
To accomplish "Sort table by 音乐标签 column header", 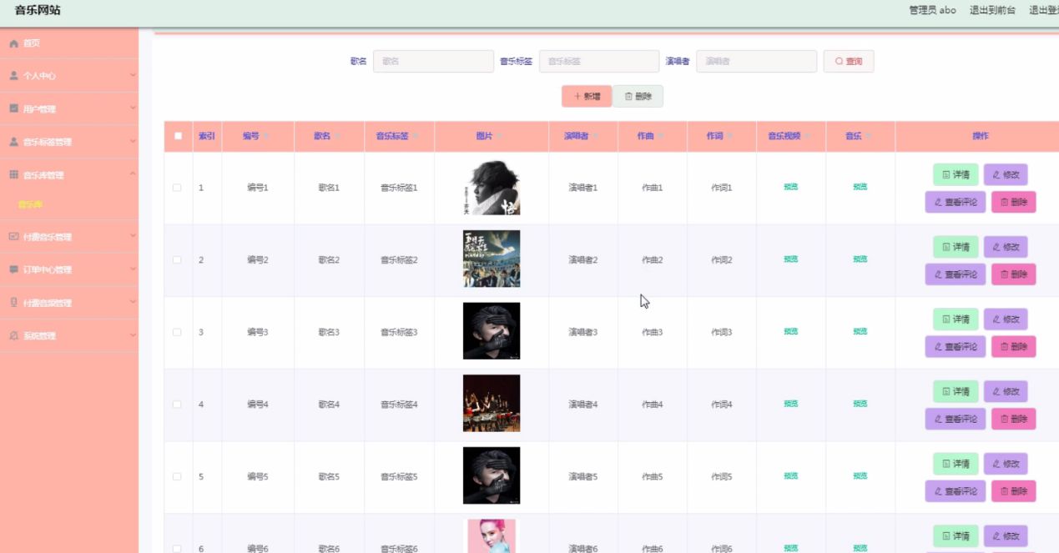I will click(399, 136).
